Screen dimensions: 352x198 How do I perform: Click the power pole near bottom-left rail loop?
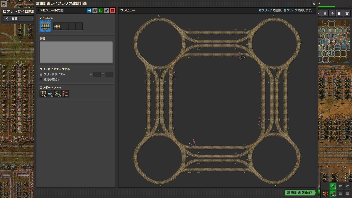[193, 142]
